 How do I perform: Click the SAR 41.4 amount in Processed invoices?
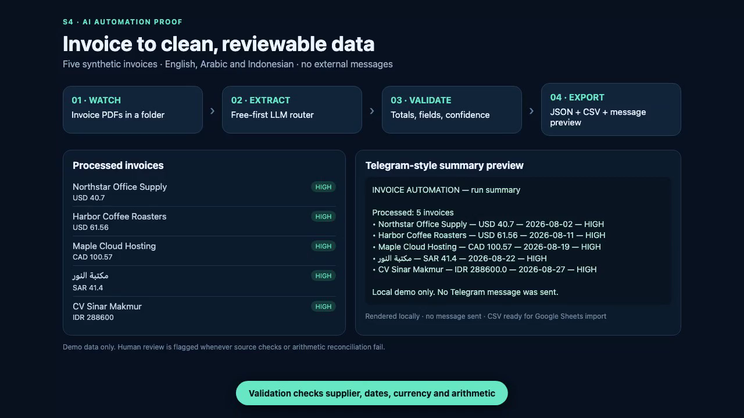coord(88,288)
